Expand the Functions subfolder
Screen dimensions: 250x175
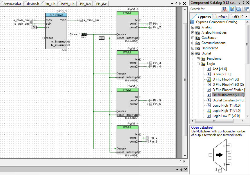[x=198, y=59]
